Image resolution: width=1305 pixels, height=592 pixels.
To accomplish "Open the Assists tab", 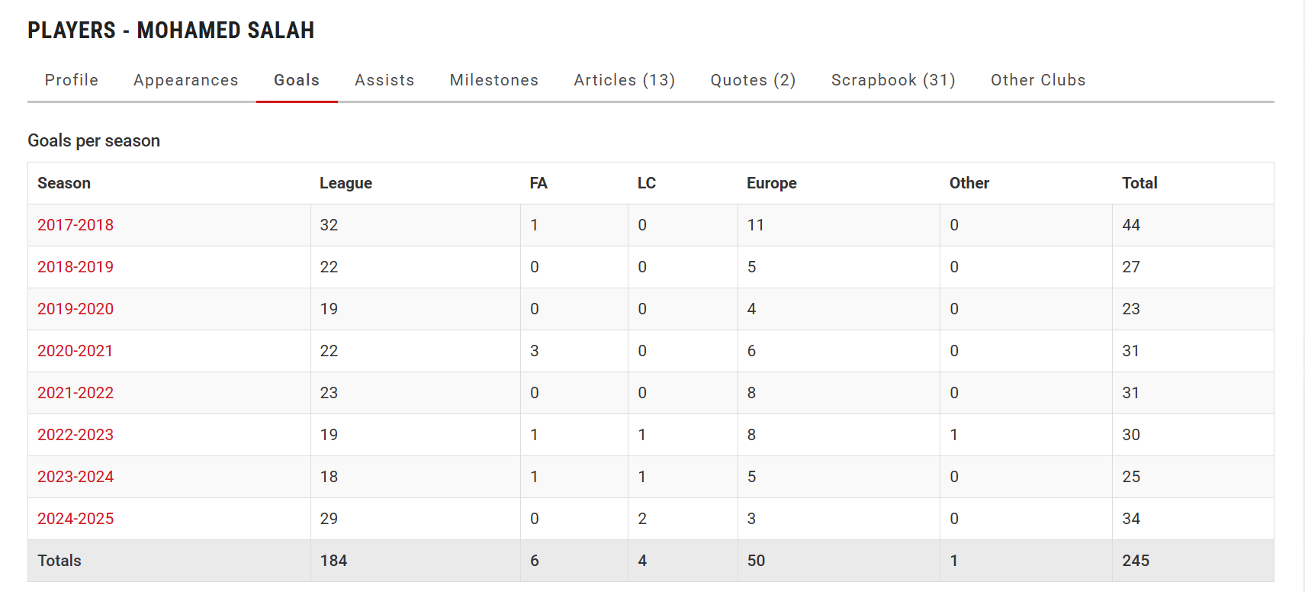I will (384, 80).
